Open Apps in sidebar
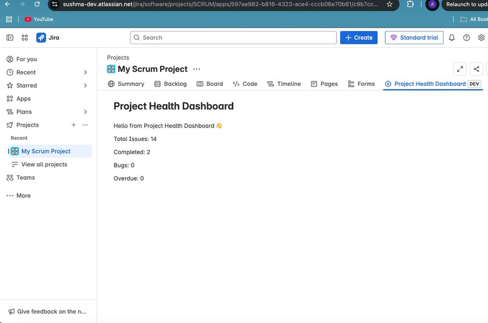This screenshot has height=323, width=488. coord(48,99)
